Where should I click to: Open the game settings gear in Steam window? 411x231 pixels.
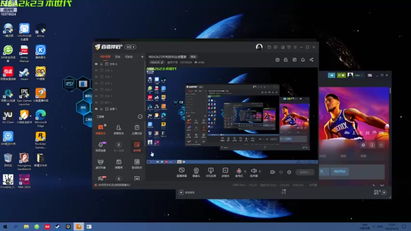coord(363,145)
